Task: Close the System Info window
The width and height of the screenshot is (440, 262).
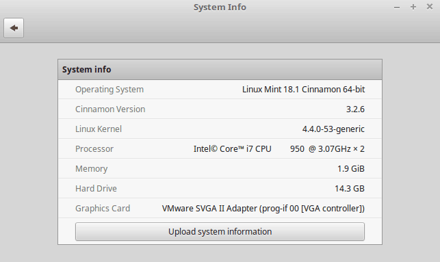Action: (x=429, y=7)
